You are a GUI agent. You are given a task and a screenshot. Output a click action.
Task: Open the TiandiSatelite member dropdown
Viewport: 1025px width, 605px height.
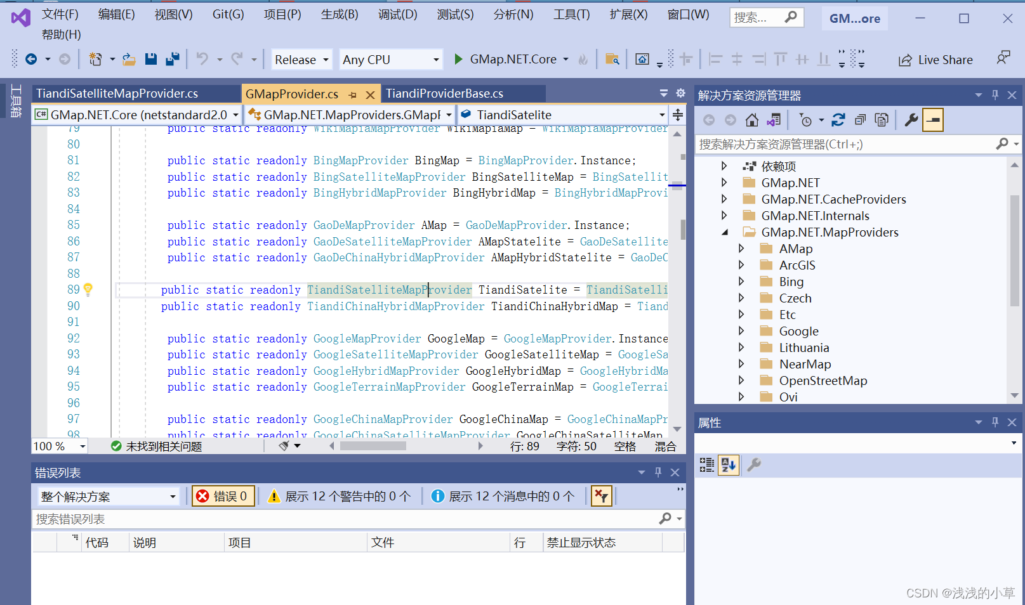[x=562, y=115]
